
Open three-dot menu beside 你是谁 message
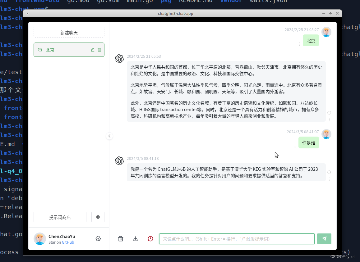(295, 146)
